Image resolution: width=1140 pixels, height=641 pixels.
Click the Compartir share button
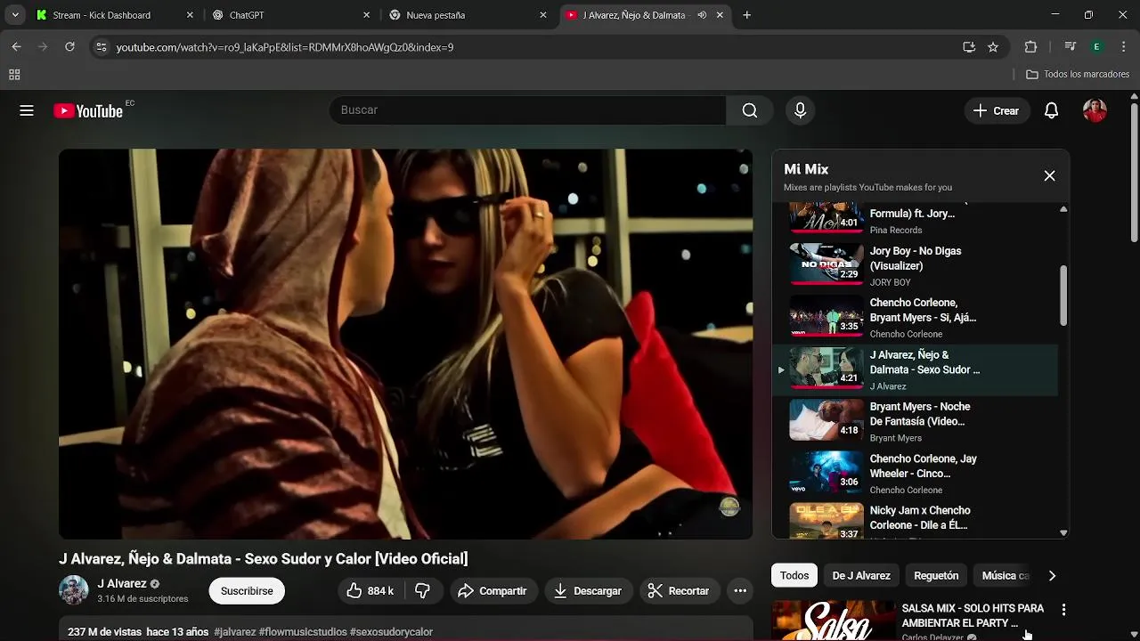pyautogui.click(x=492, y=591)
